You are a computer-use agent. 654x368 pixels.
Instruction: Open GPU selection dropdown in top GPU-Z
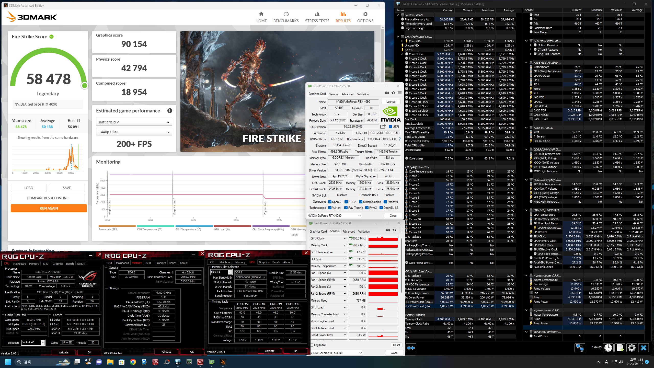[334, 216]
